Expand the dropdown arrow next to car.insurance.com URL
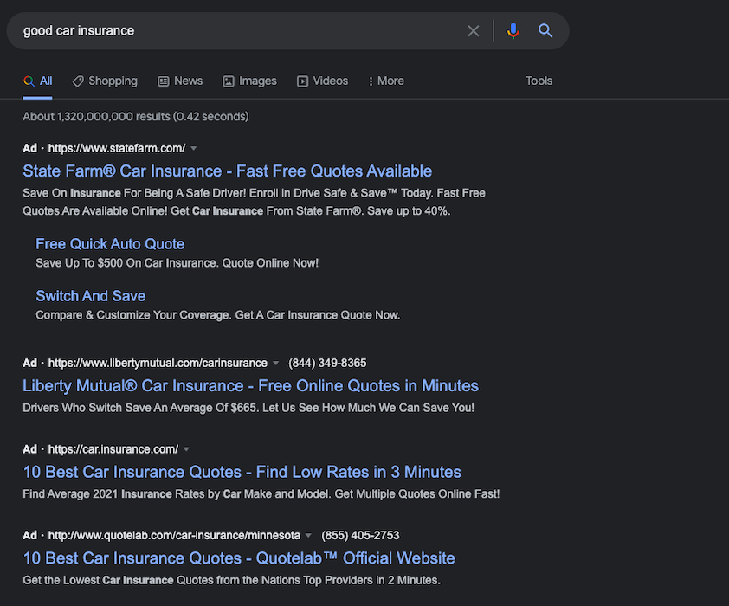This screenshot has width=729, height=606. (186, 449)
